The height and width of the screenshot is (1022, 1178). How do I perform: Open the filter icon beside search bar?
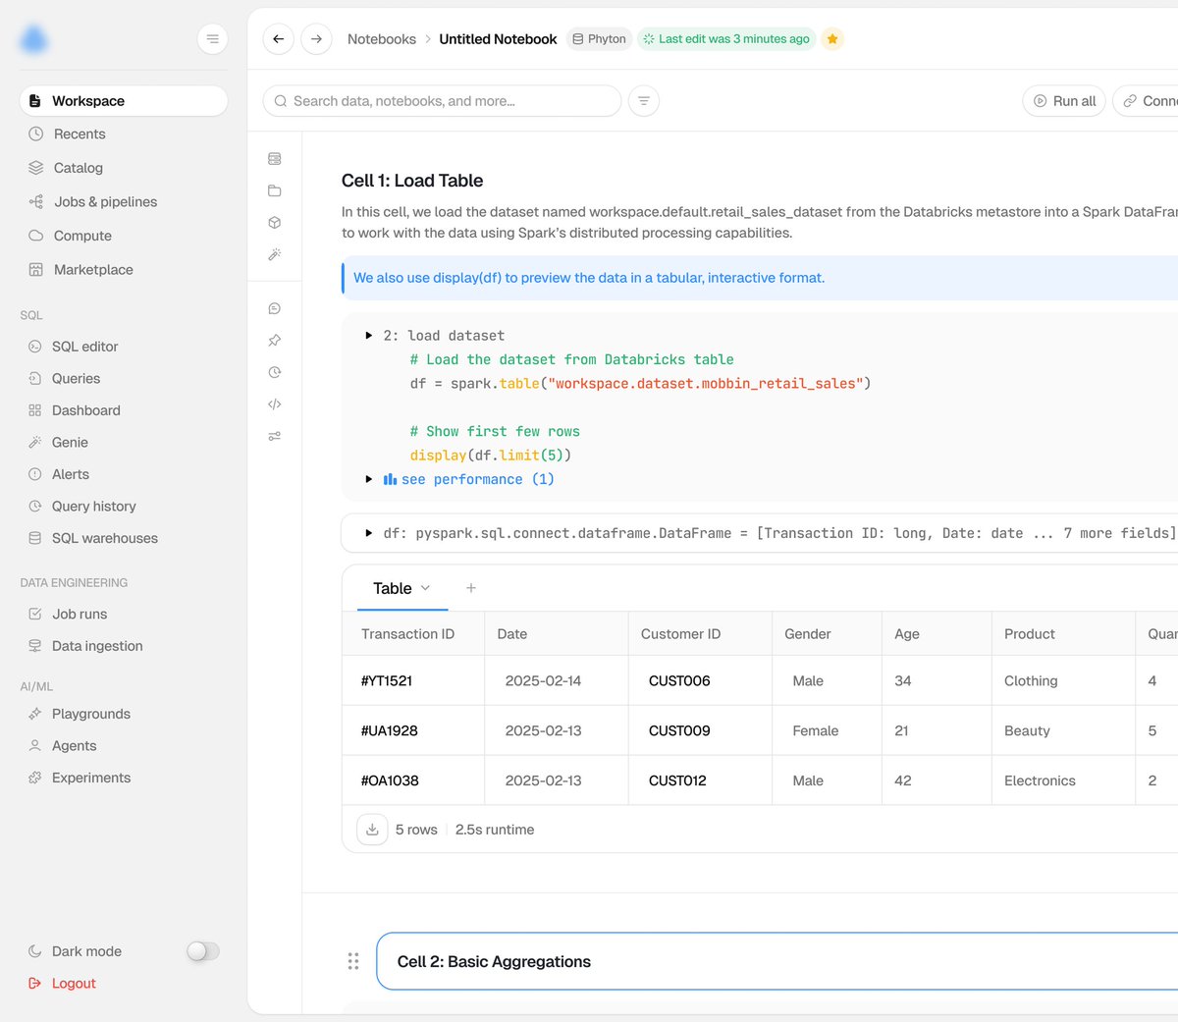click(644, 101)
